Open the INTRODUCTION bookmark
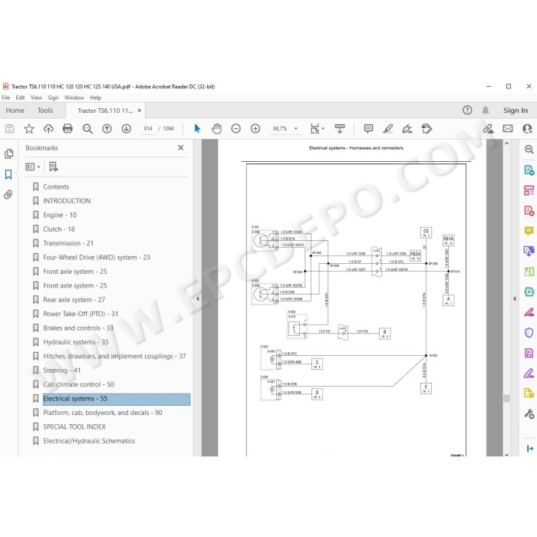The width and height of the screenshot is (537, 537). pyautogui.click(x=67, y=201)
